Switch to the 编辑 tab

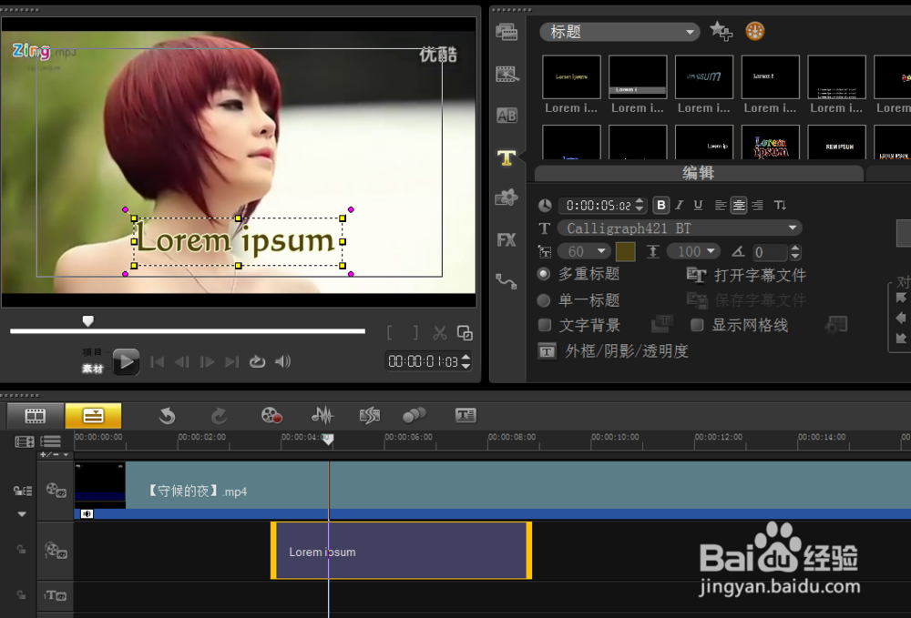click(x=699, y=173)
